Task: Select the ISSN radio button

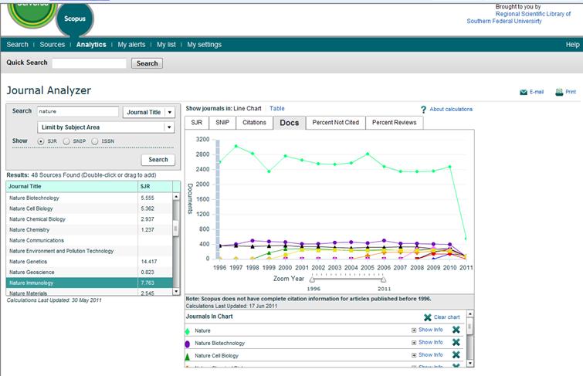Action: tap(95, 141)
